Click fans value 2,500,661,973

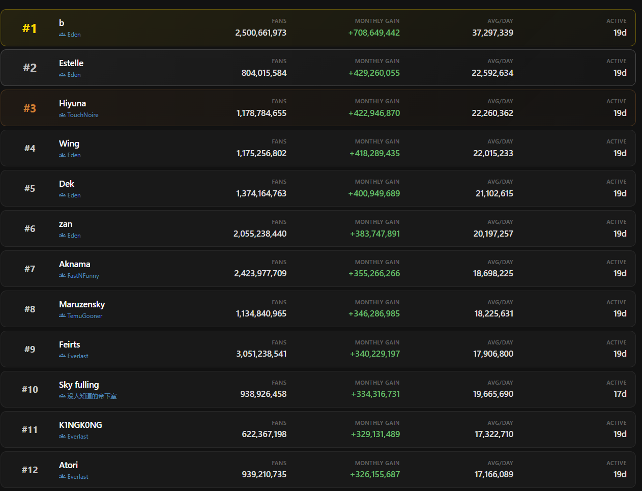pos(261,33)
